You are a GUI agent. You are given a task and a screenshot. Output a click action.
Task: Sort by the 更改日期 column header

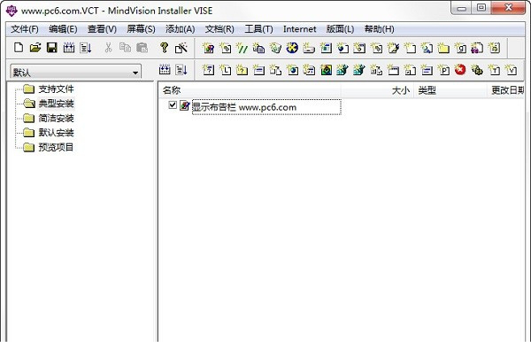pos(506,90)
